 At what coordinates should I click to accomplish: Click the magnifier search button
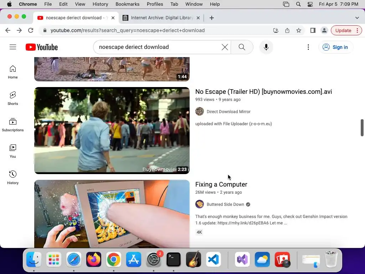242,47
